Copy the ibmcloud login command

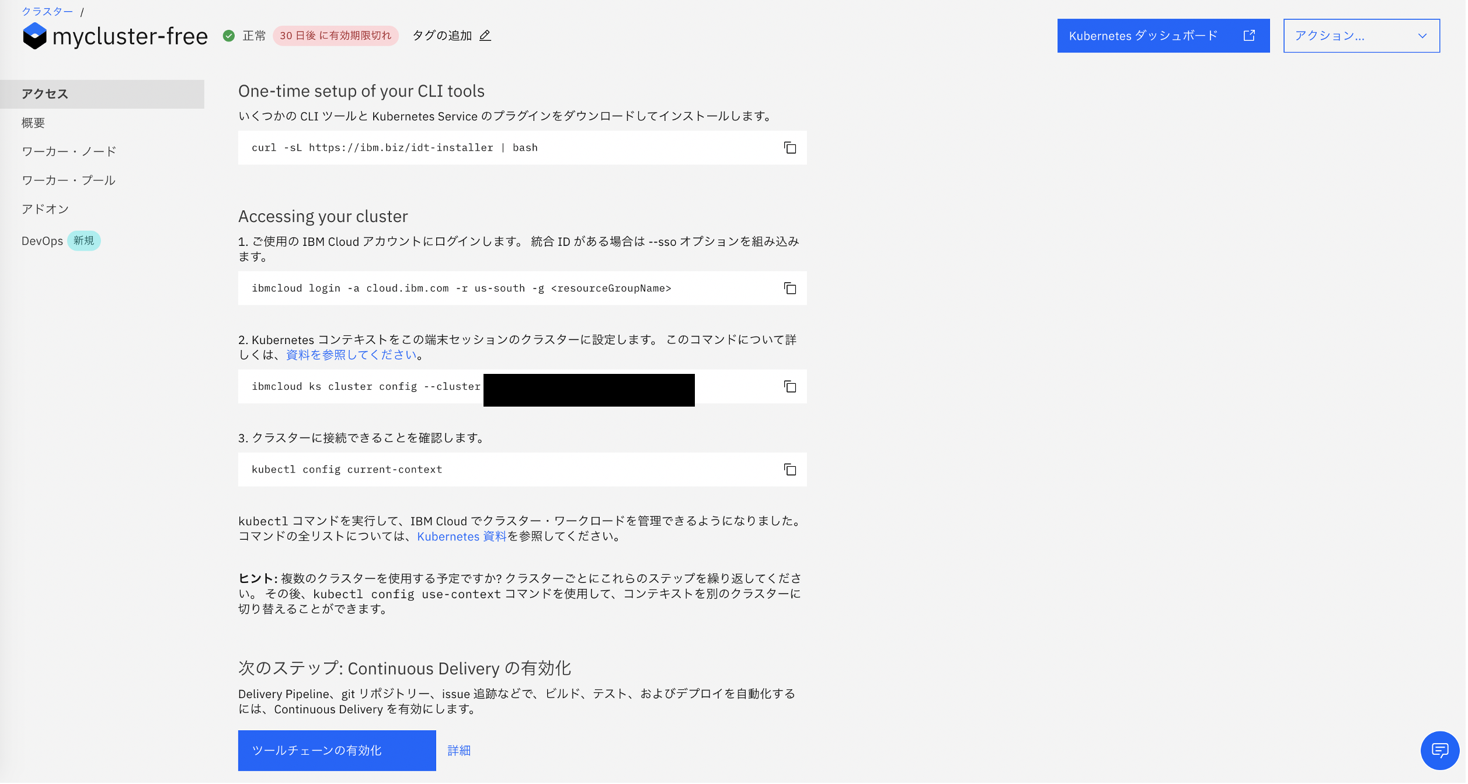point(790,289)
